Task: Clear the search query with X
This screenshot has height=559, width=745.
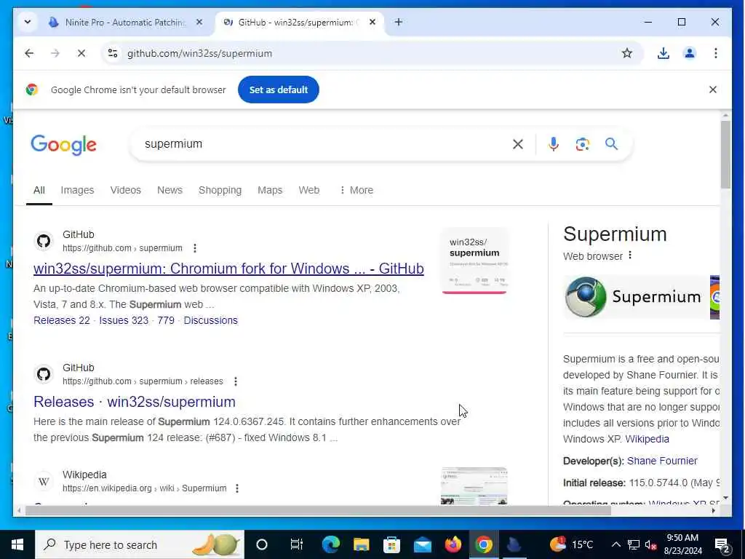Action: click(x=518, y=144)
